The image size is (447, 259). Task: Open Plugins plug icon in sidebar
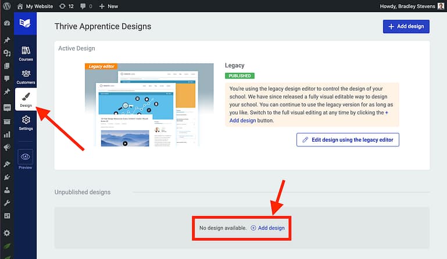pos(7,177)
